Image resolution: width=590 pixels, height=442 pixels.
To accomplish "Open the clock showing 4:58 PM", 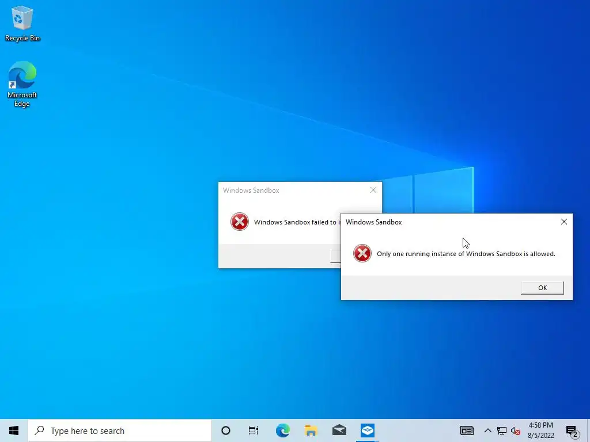I will click(540, 430).
